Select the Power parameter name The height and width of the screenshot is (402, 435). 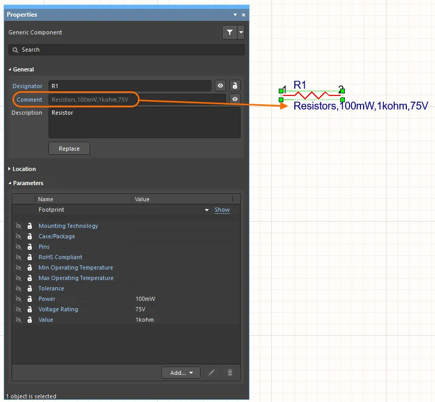47,299
